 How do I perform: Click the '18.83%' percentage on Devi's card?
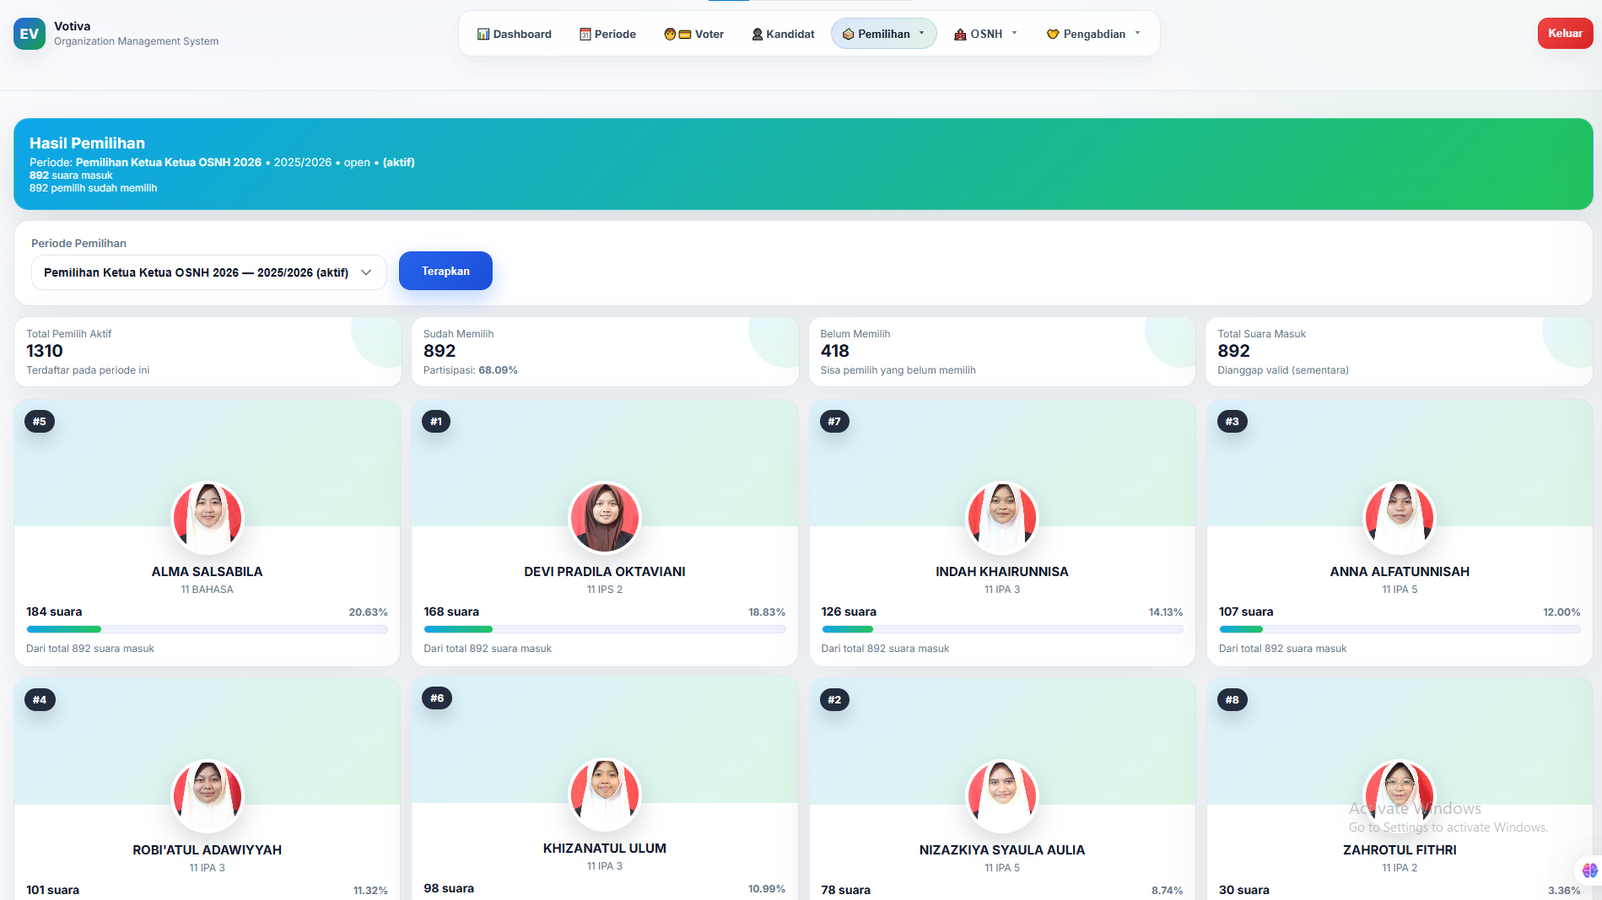click(767, 612)
